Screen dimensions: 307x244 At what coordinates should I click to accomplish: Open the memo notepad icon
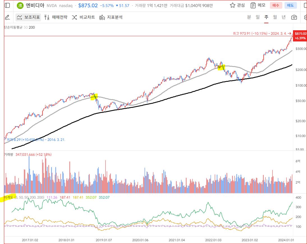click(253, 6)
